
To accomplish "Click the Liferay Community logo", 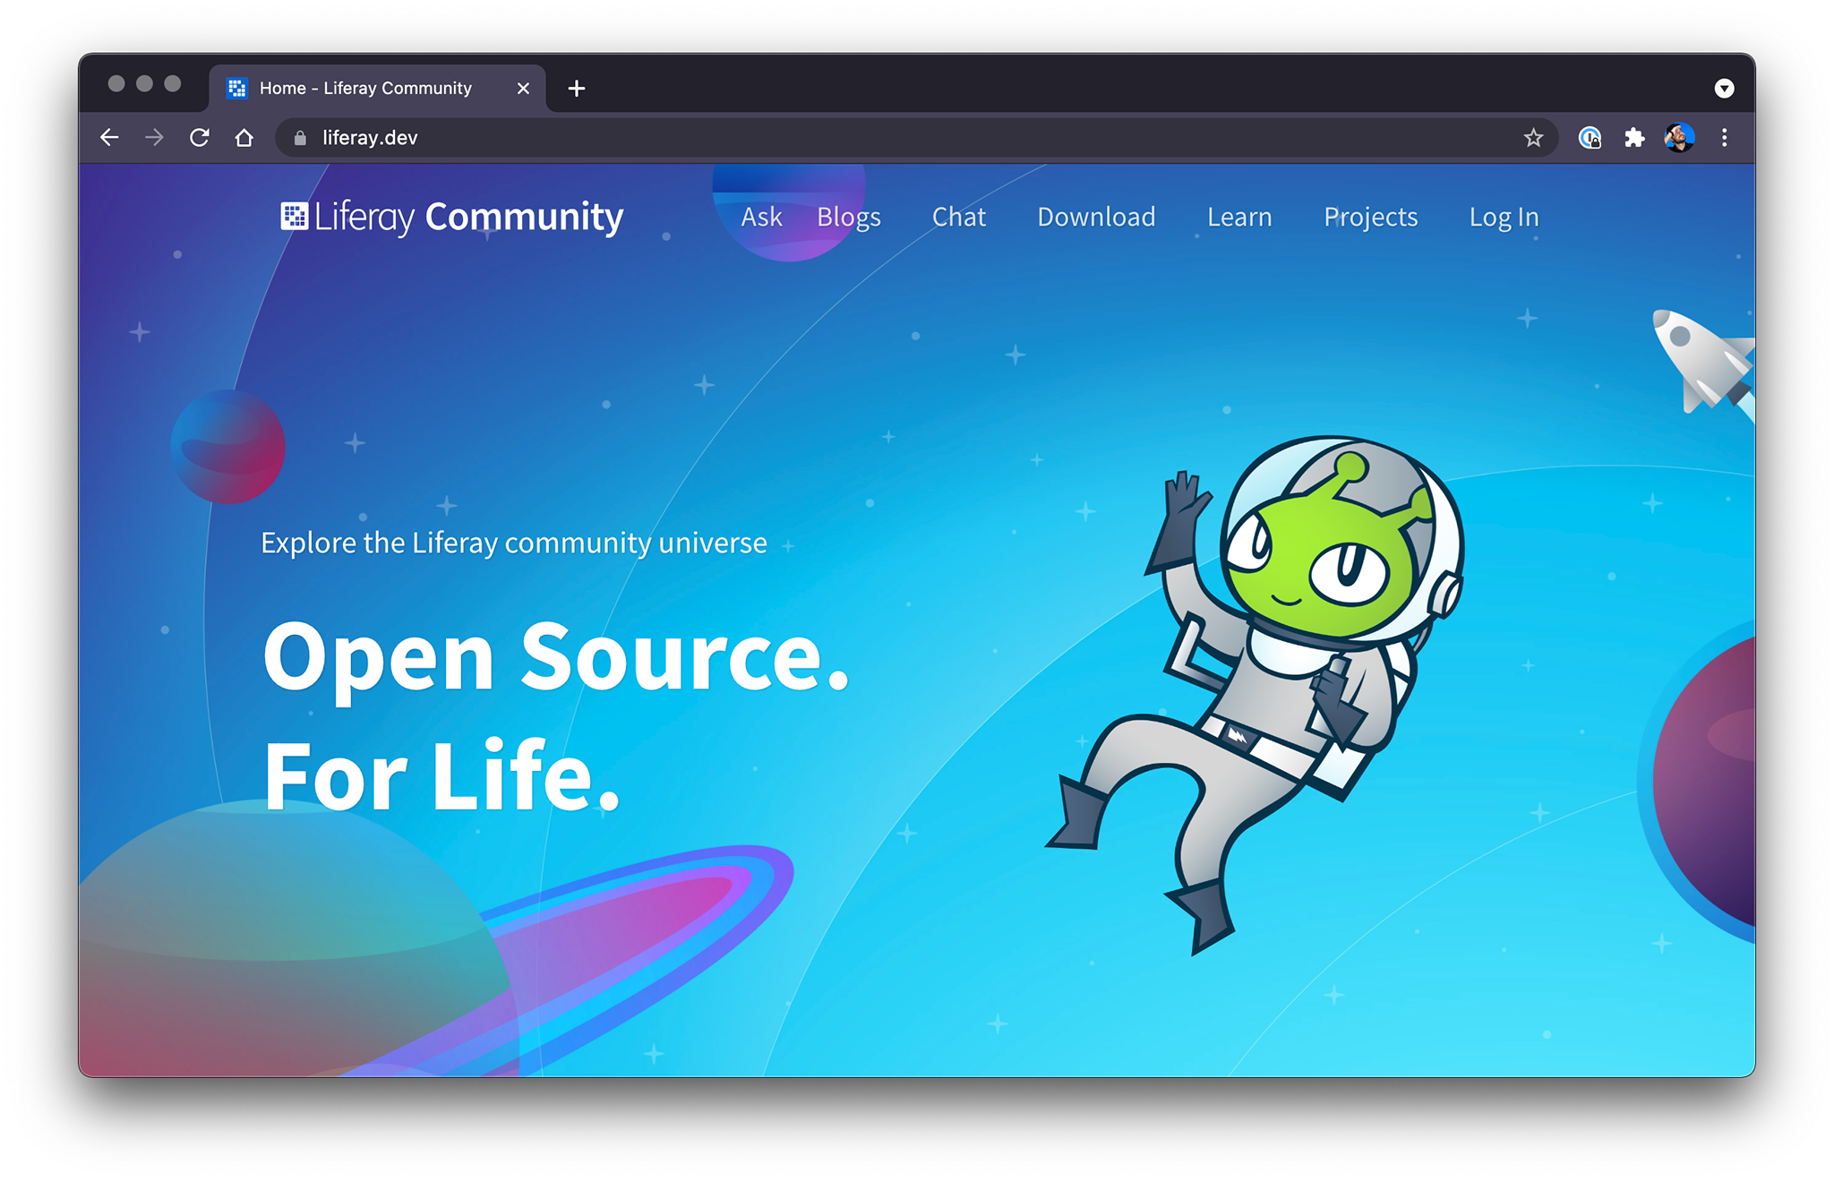I will coord(450,216).
